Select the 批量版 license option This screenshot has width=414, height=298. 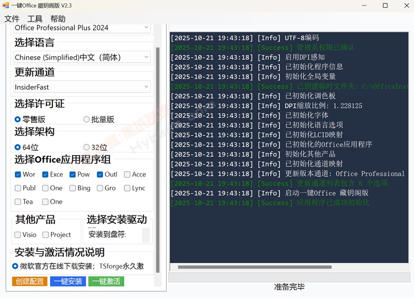coord(87,119)
